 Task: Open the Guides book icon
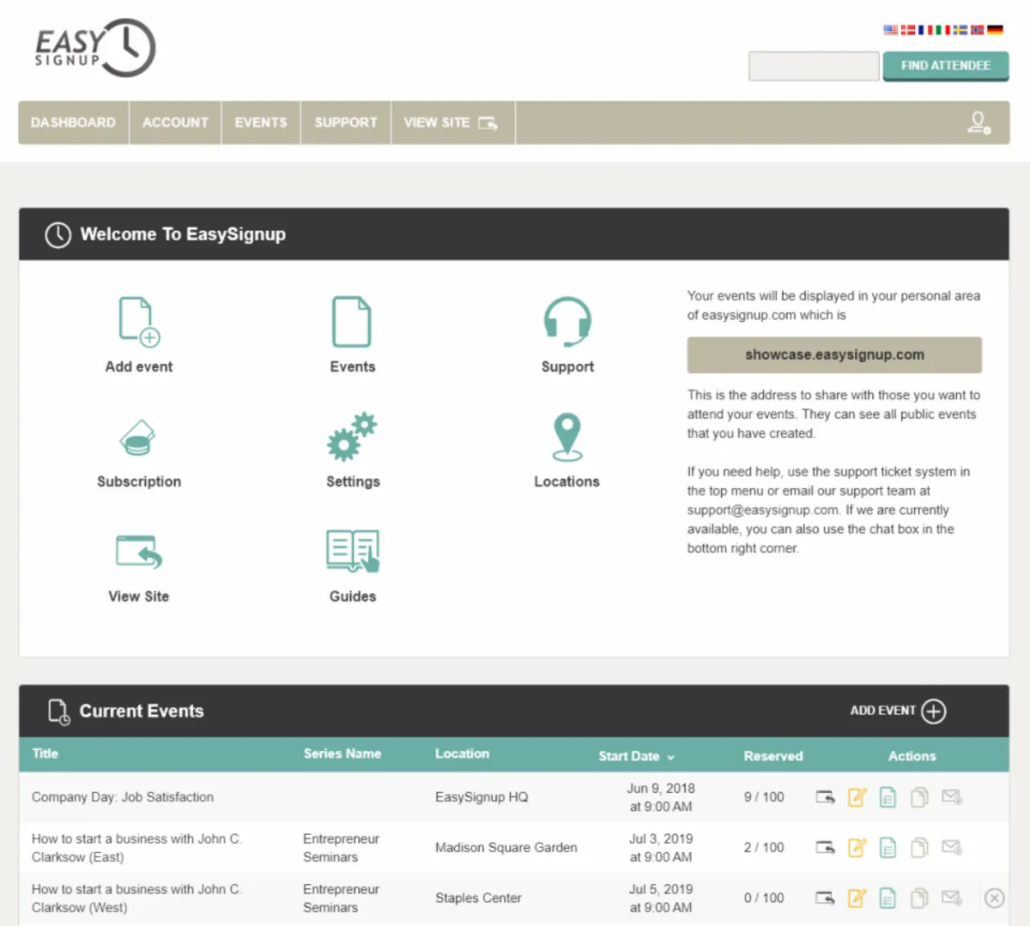352,551
